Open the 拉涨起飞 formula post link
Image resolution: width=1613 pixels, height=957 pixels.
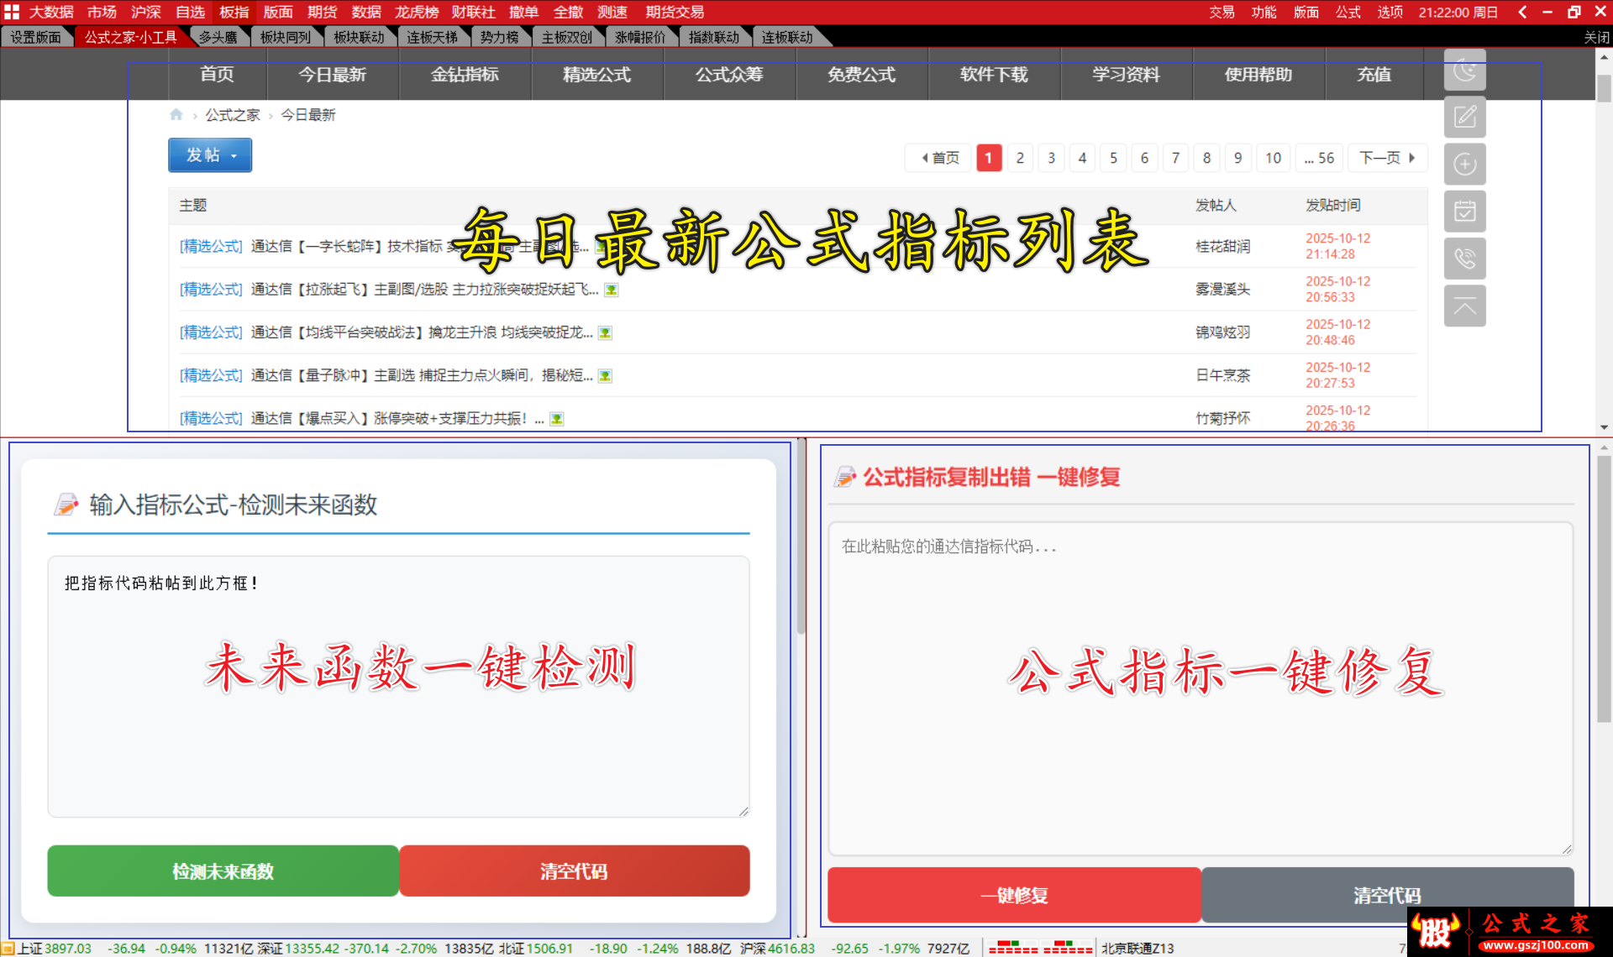click(424, 290)
